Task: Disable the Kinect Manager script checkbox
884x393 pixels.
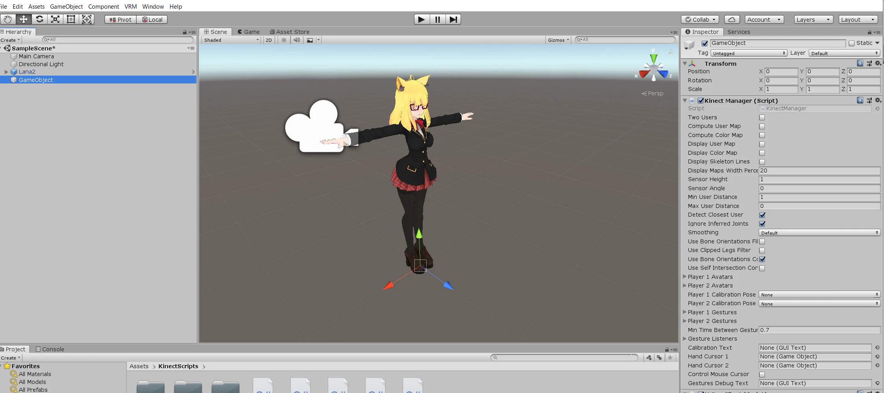Action: pyautogui.click(x=701, y=100)
